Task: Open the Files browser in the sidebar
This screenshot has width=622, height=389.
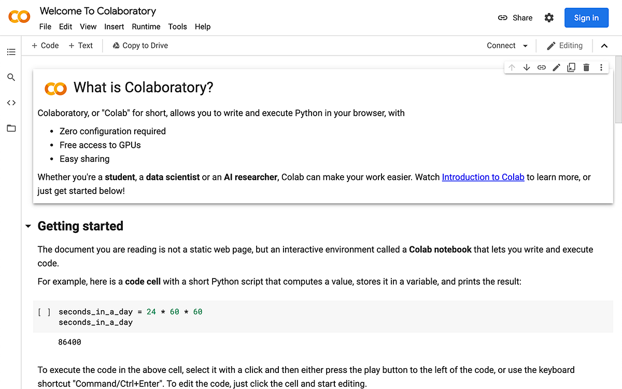Action: 11,128
